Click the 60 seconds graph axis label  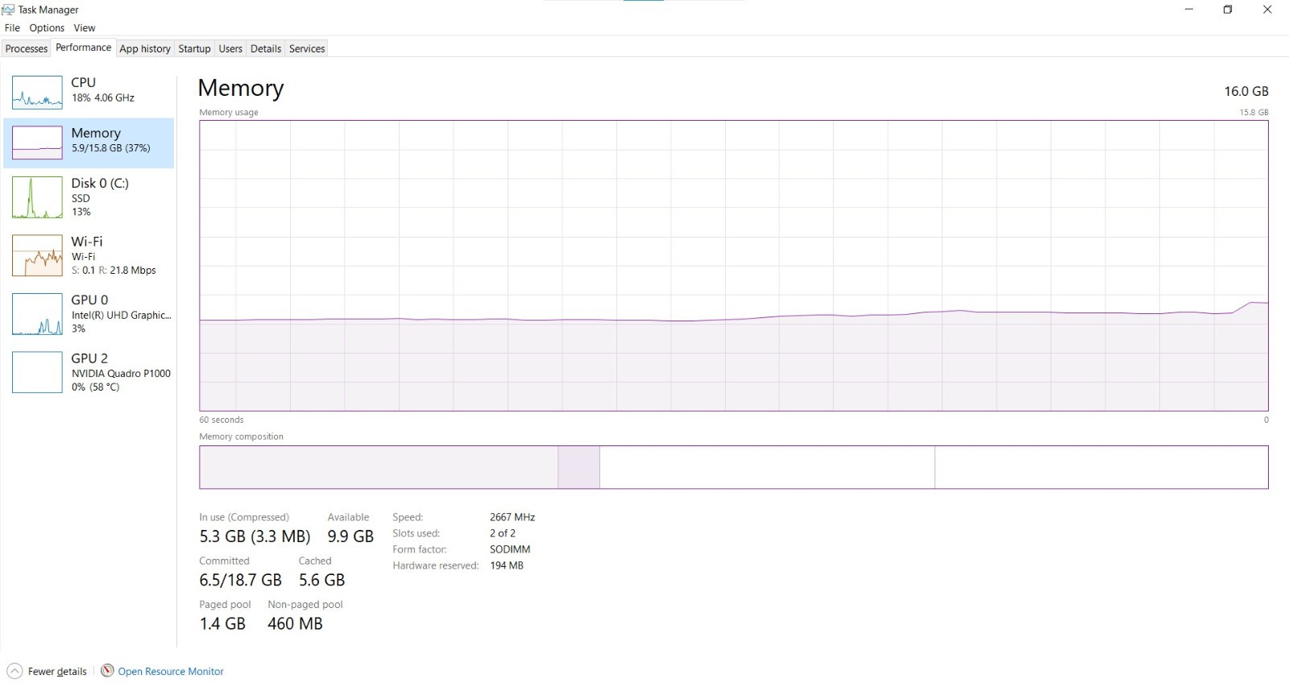(222, 420)
